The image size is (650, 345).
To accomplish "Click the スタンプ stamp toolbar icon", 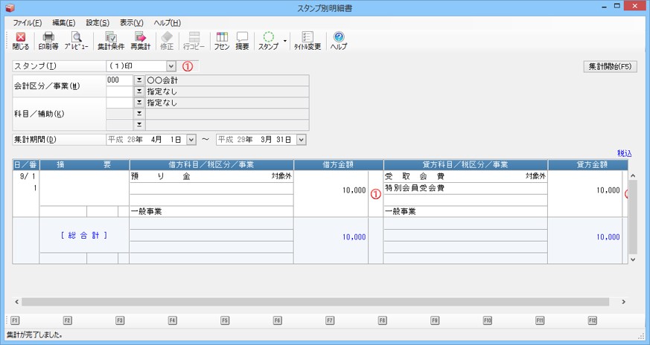I will 268,40.
